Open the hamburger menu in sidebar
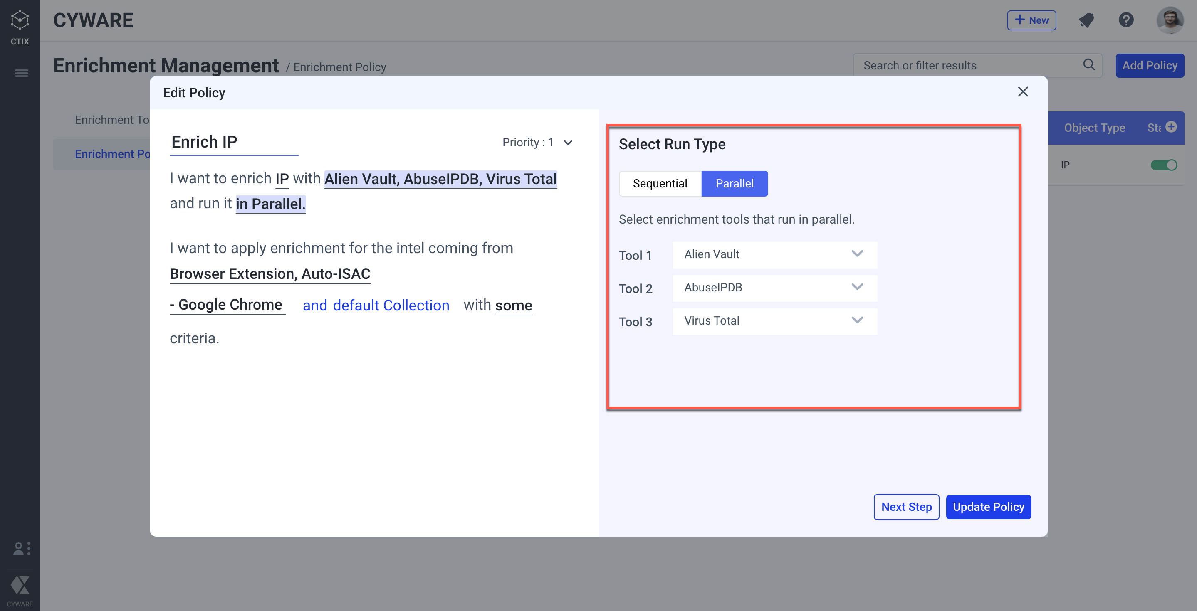Viewport: 1197px width, 611px height. [21, 73]
